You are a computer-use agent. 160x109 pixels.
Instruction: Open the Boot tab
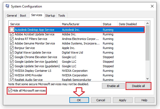point(23,16)
